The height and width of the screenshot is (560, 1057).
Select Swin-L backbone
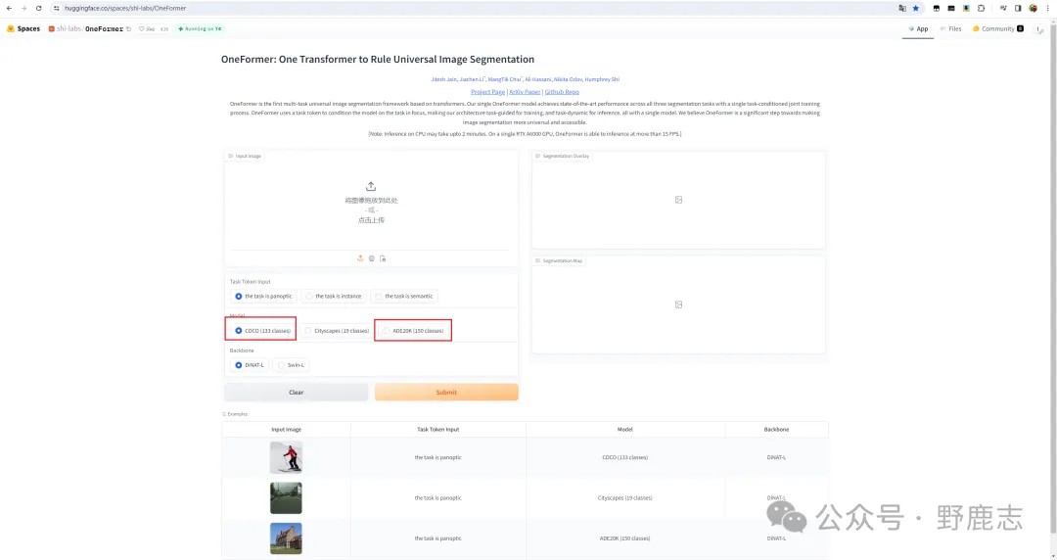click(291, 365)
